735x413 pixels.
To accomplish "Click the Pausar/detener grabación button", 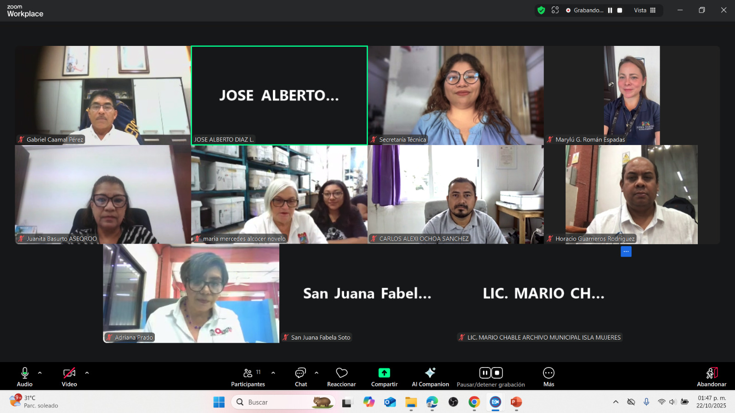I will [x=491, y=377].
